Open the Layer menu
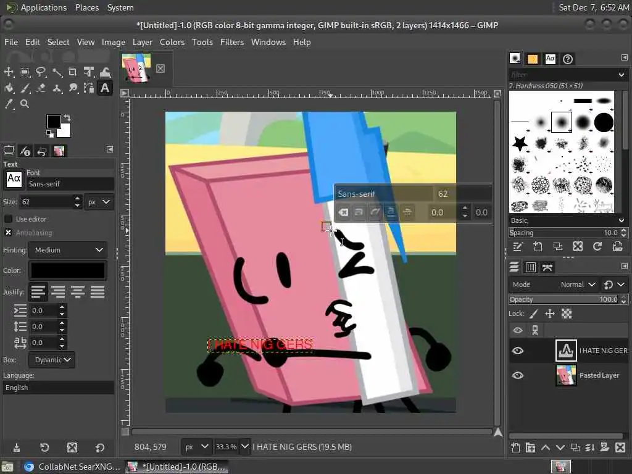Screen dimensions: 632x474 click(x=143, y=42)
